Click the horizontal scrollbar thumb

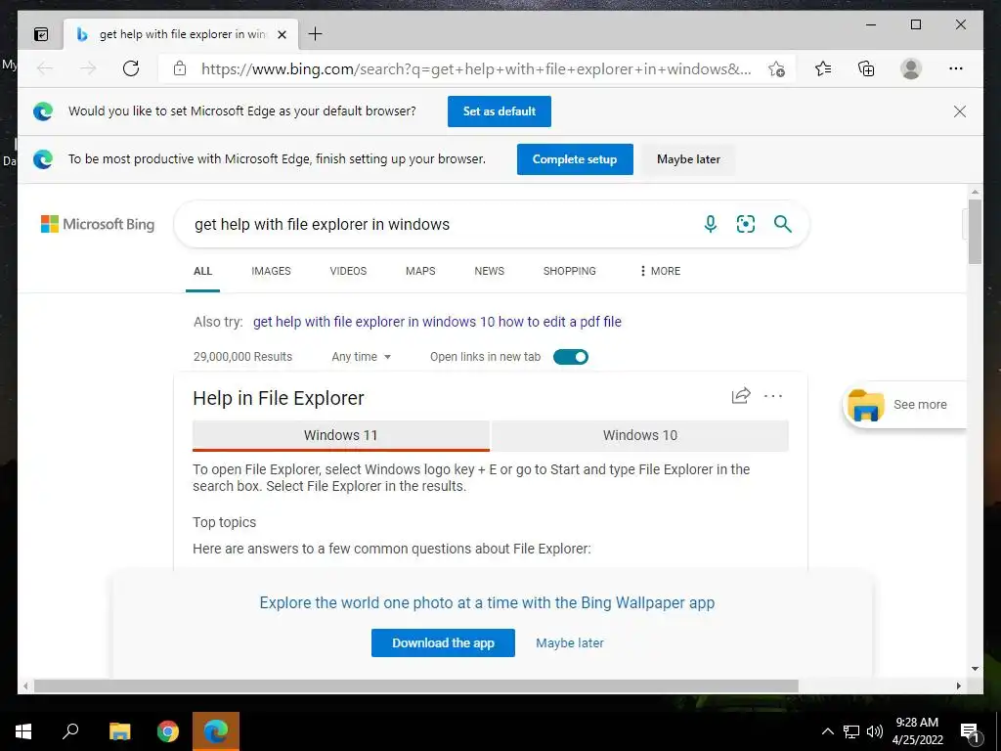pos(416,685)
